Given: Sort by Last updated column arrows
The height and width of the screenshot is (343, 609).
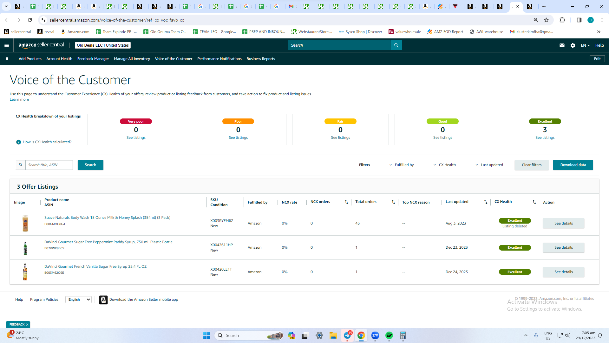Looking at the screenshot, I should point(486,202).
